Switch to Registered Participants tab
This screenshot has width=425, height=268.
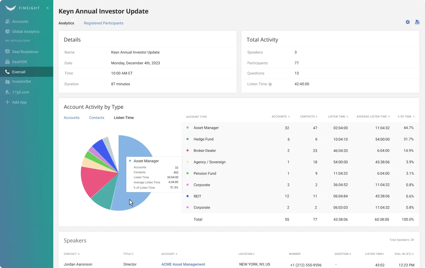pos(104,23)
